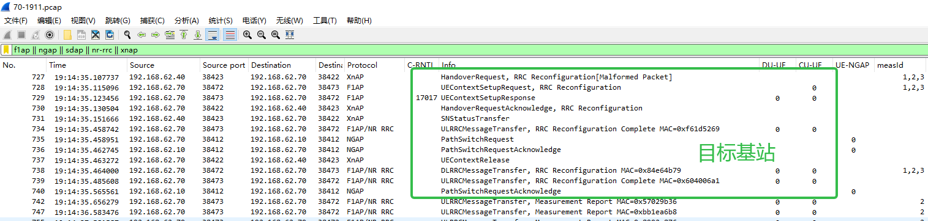Open the display filter bookmark icon
928x221 pixels.
point(6,50)
